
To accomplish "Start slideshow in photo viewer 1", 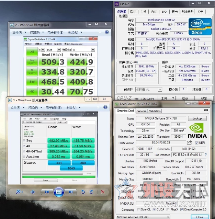I will (x=59, y=192).
